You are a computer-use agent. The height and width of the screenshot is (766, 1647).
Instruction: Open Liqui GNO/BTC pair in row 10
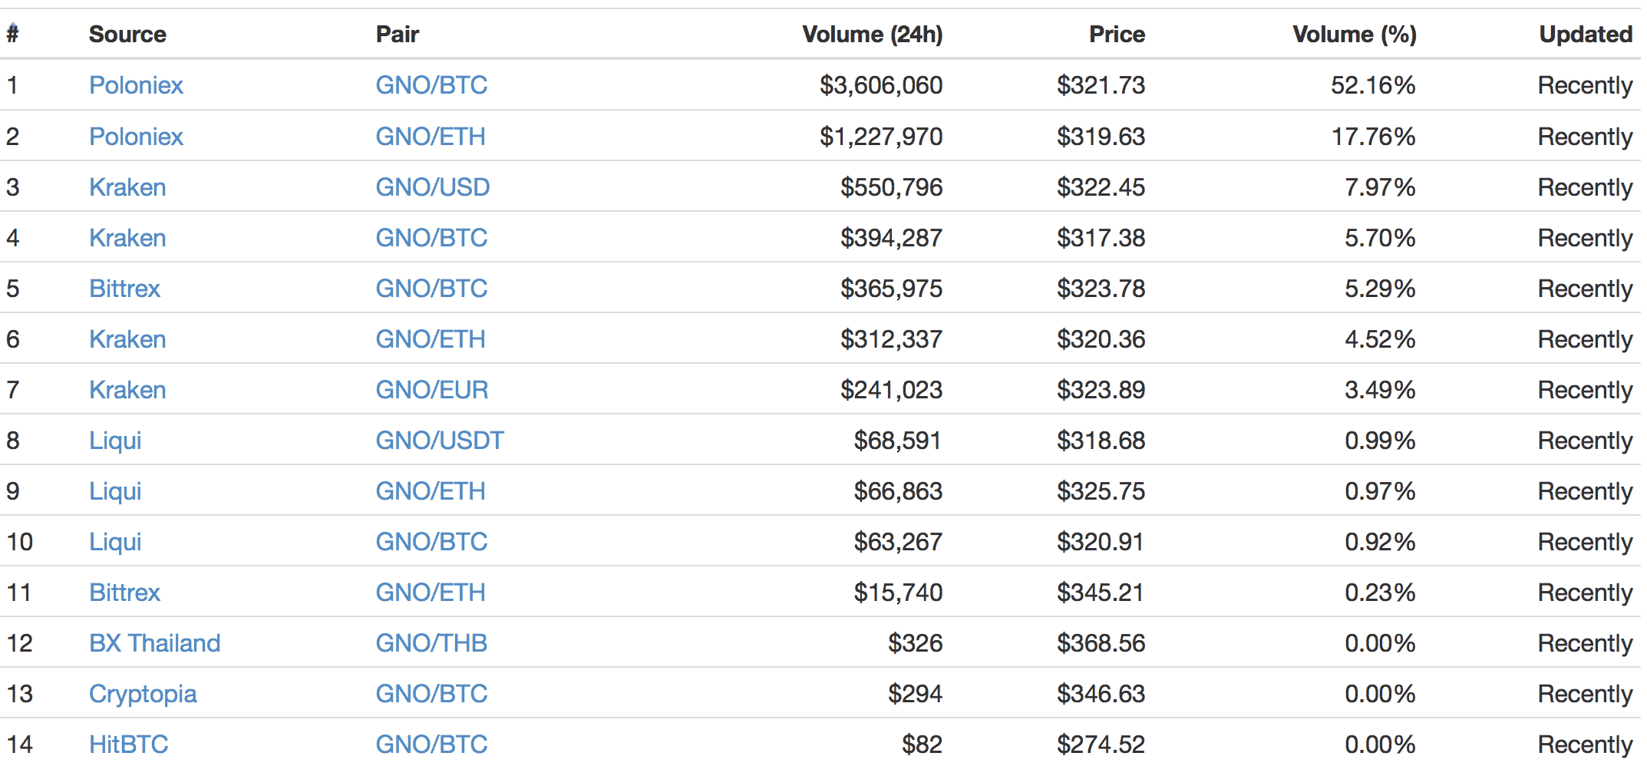click(431, 542)
